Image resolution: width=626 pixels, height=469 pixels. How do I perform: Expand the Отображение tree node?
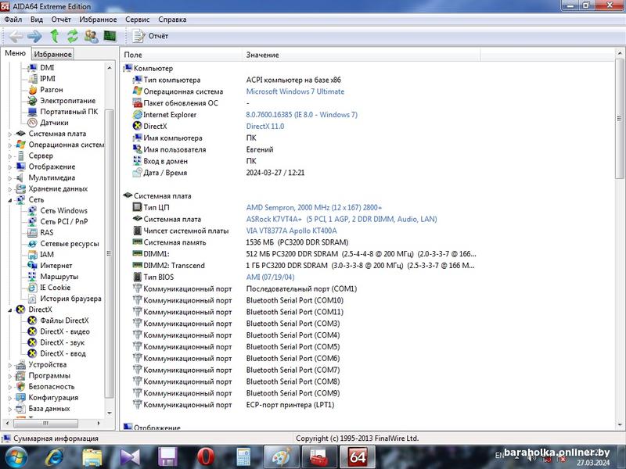tap(10, 167)
